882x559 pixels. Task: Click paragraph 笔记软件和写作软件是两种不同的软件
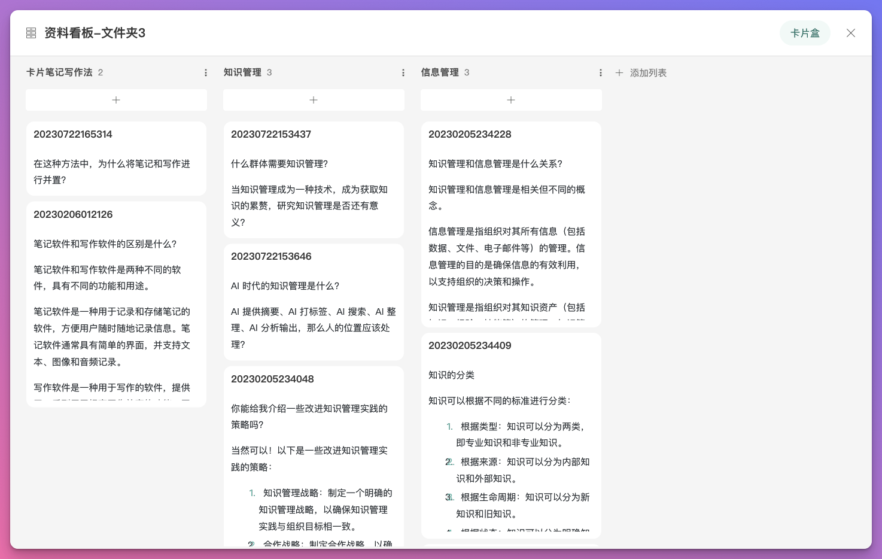[107, 278]
